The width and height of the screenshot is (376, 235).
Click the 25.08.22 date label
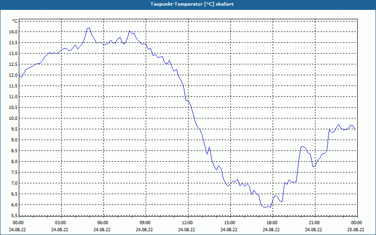point(356,230)
